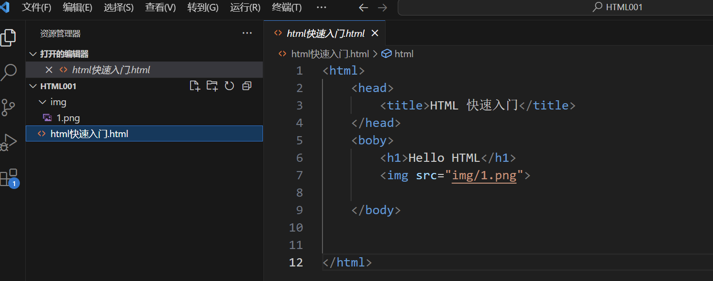Close the html快速入门.html editor tab
The height and width of the screenshot is (281, 713).
[x=374, y=33]
